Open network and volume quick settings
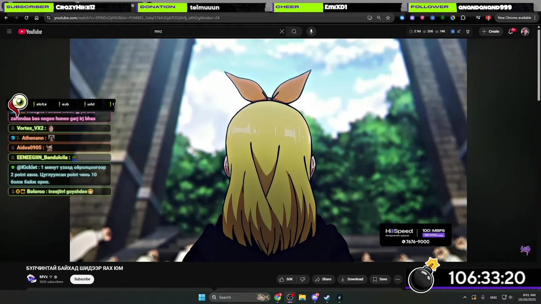This screenshot has width=541, height=304. [507, 297]
